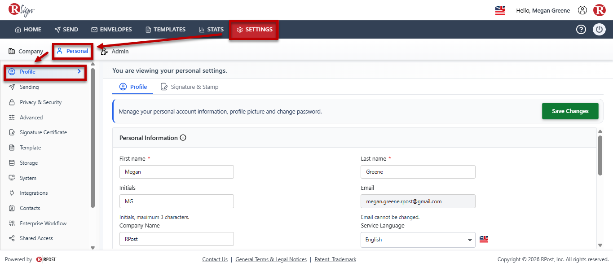Click flag beside Service Language dropdown

tap(484, 240)
